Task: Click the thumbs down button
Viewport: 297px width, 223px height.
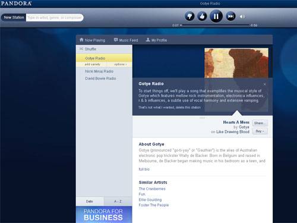Action: [189, 16]
